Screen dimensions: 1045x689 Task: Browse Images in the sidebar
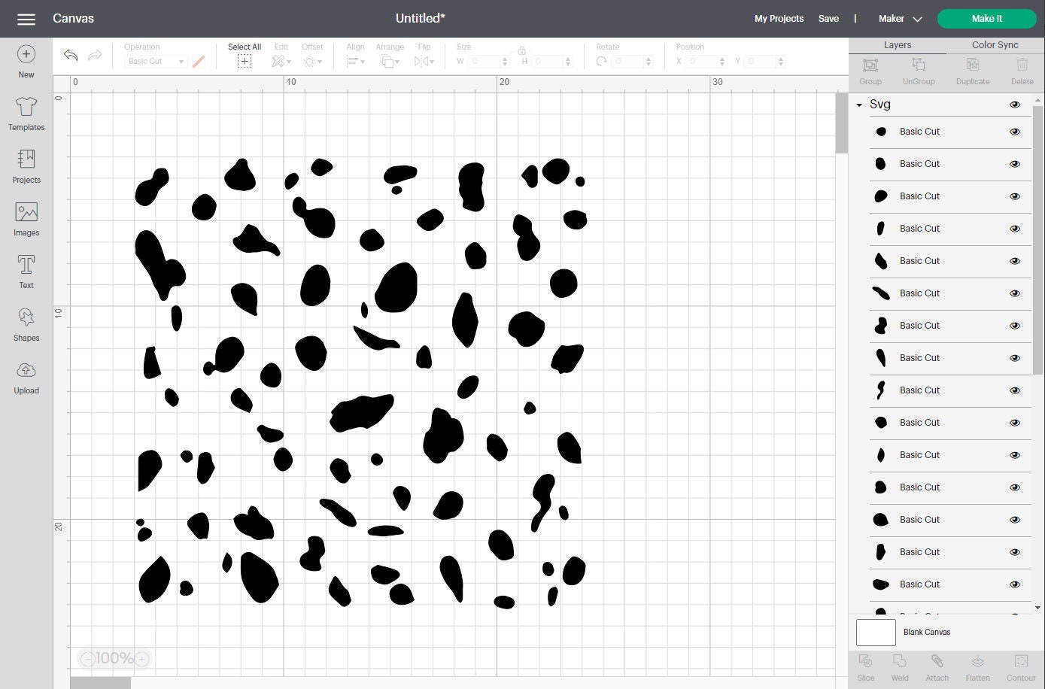(26, 219)
